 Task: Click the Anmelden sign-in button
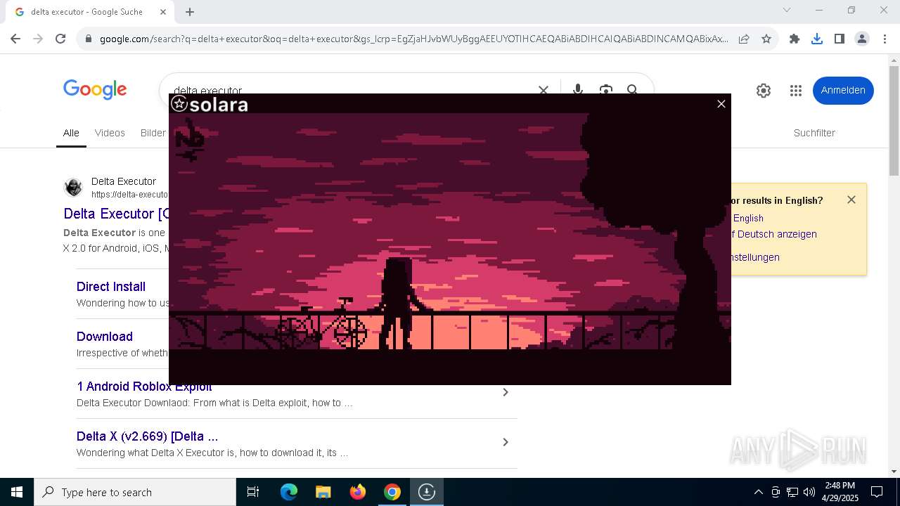pyautogui.click(x=843, y=91)
